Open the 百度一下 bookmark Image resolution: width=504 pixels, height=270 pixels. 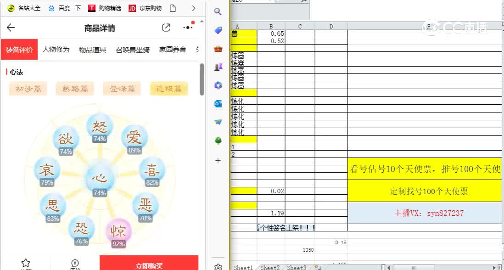(65, 8)
